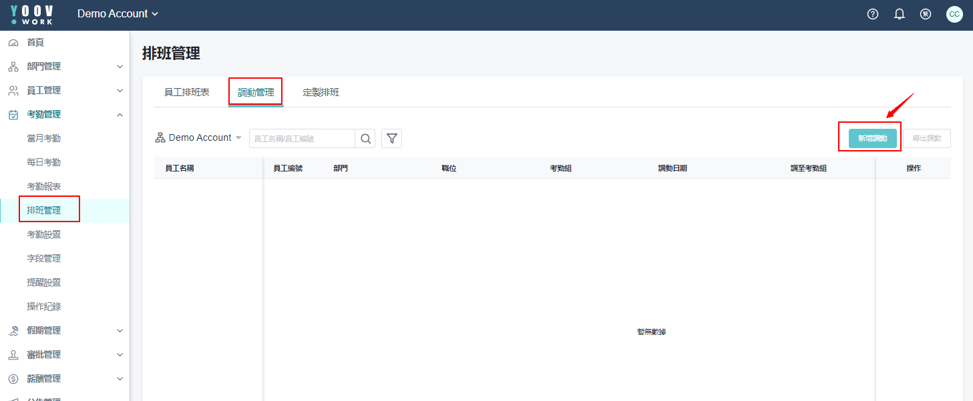This screenshot has height=401, width=973.
Task: Click the language switch icon in header
Action: (926, 14)
